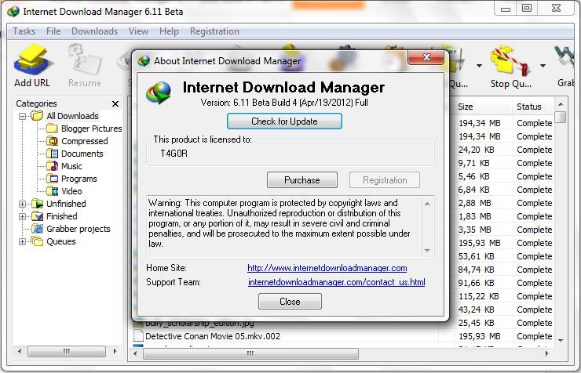
Task: Open the Support Team contact_us link
Action: (337, 282)
